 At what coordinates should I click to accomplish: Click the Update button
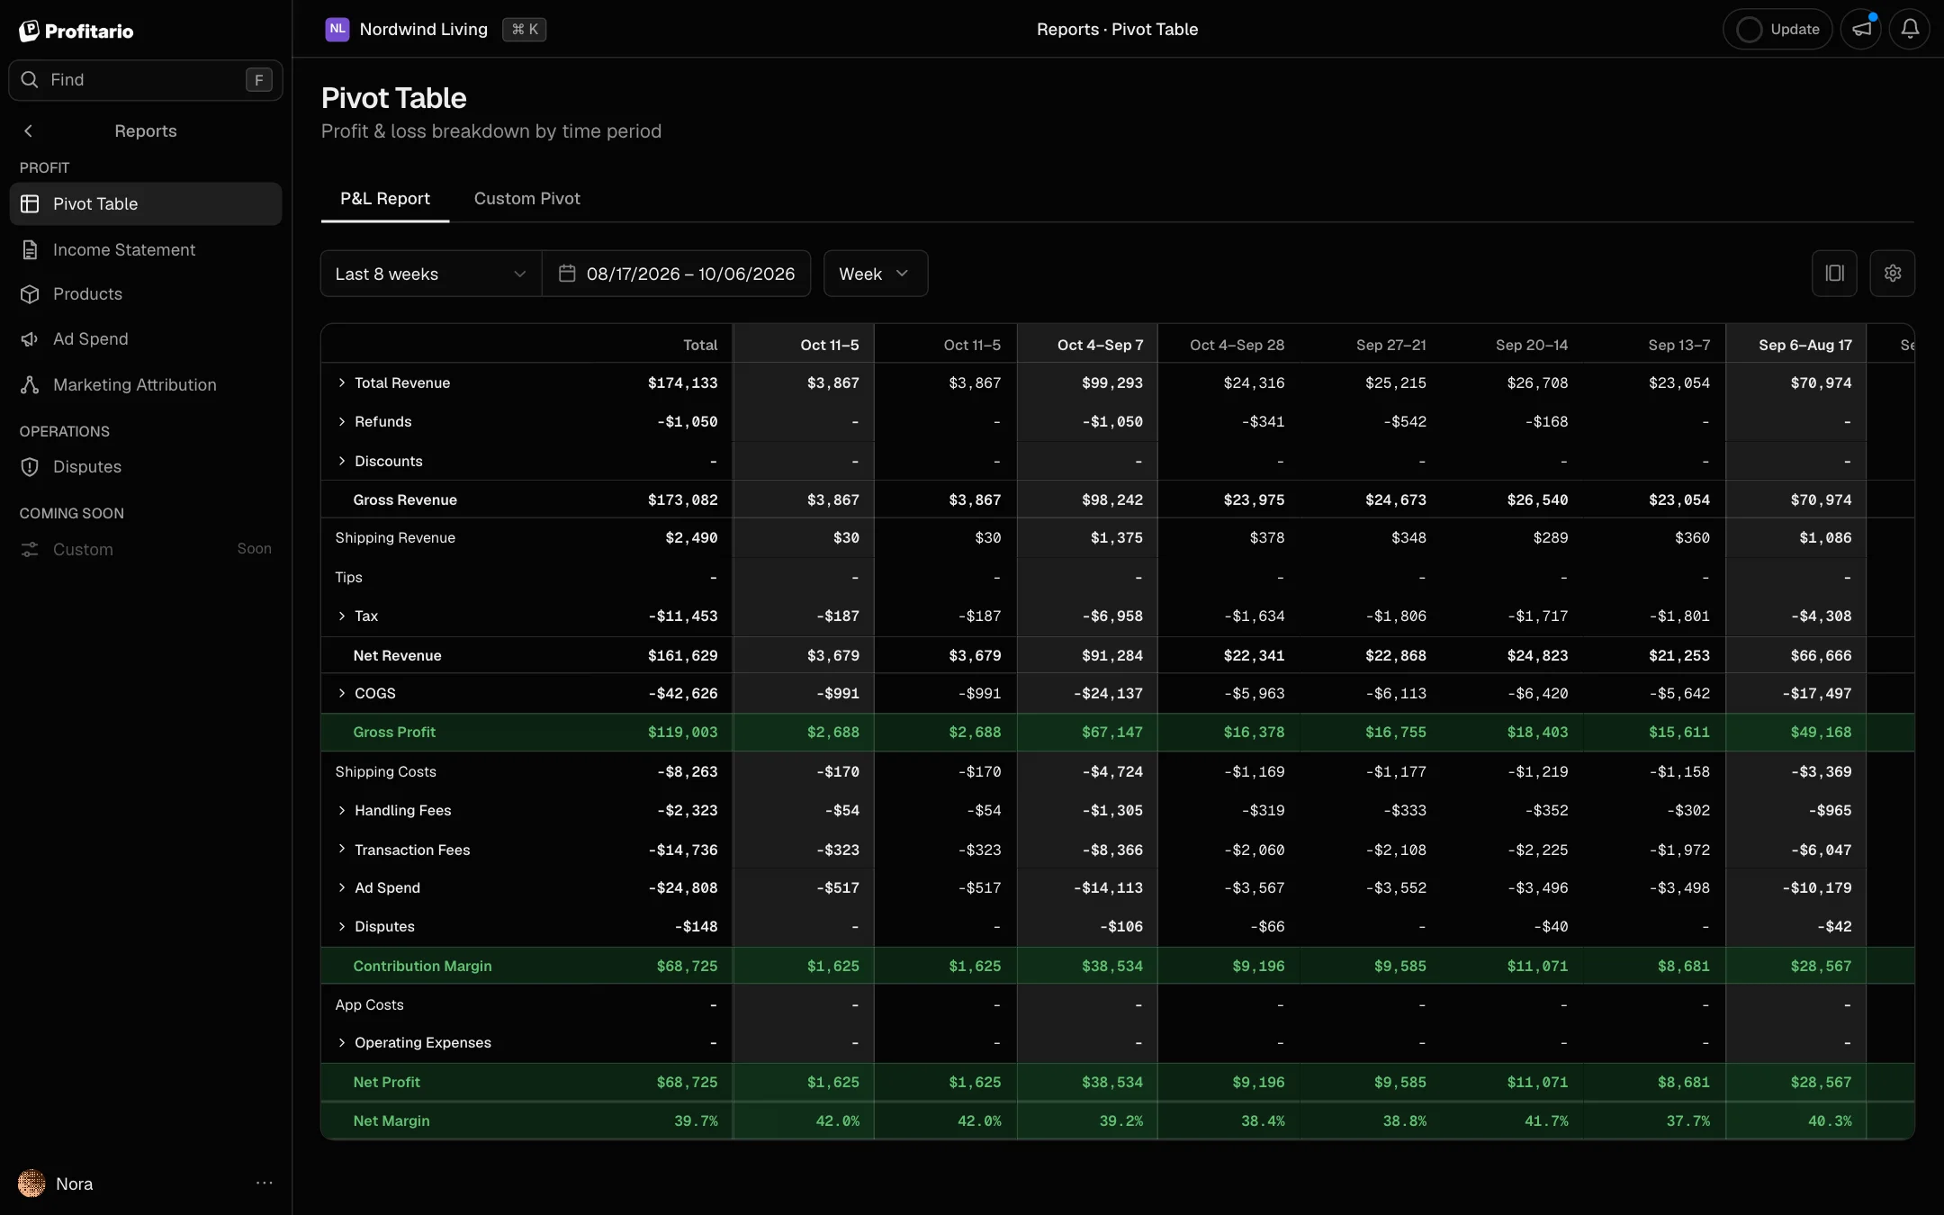click(1777, 29)
